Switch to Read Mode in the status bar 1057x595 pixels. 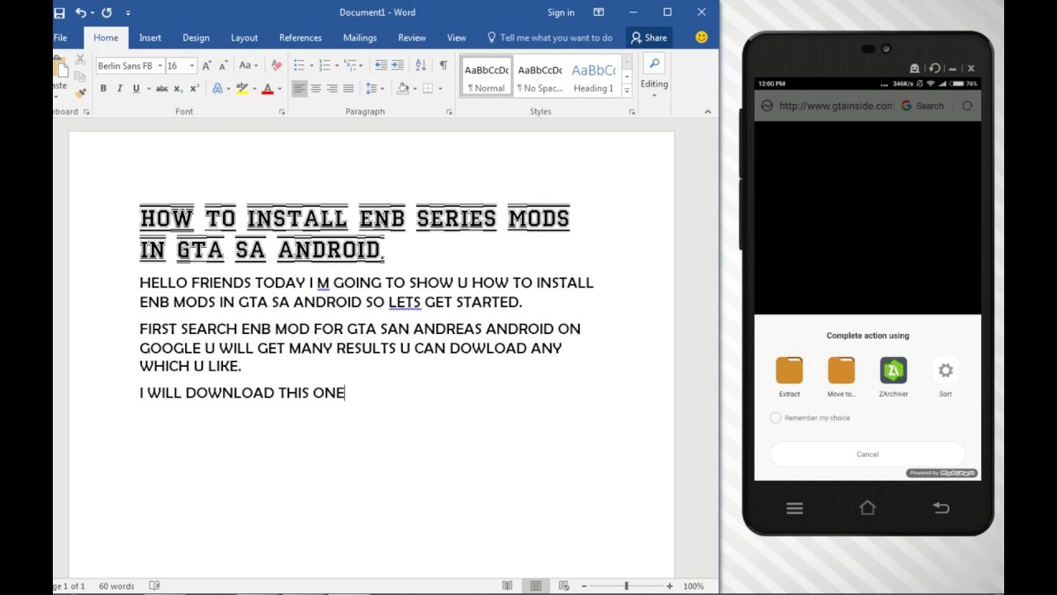(507, 586)
